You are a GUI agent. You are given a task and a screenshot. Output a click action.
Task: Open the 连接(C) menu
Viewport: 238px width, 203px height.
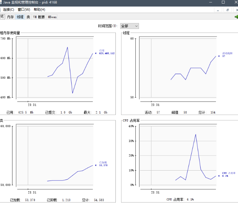click(8, 10)
